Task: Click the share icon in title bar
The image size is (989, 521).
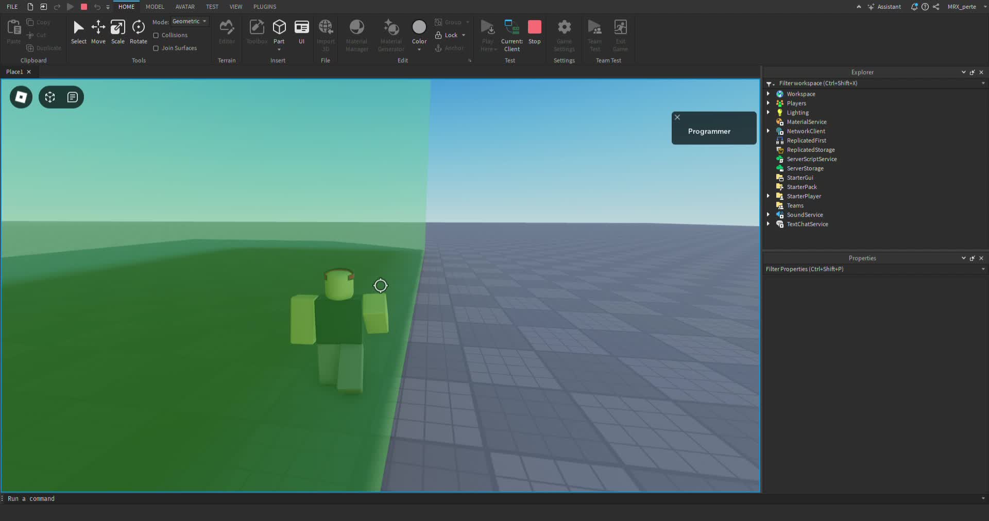Action: pos(936,7)
